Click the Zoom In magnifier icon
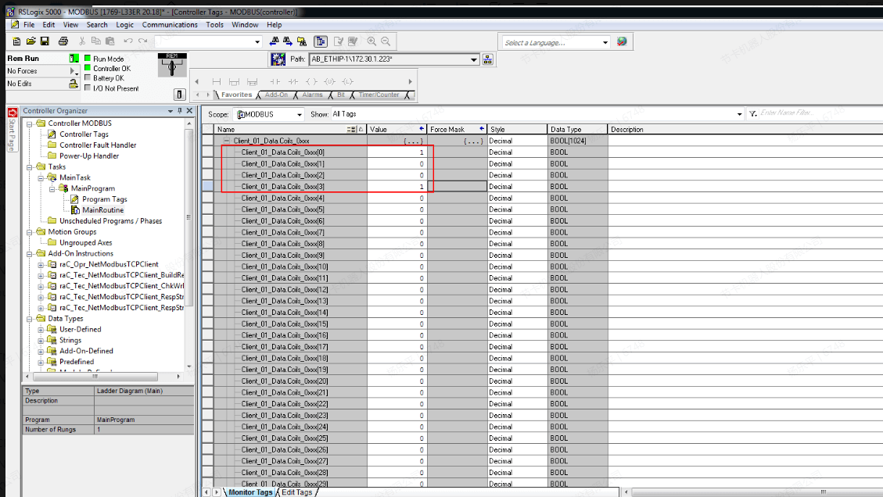The image size is (883, 497). pos(372,41)
